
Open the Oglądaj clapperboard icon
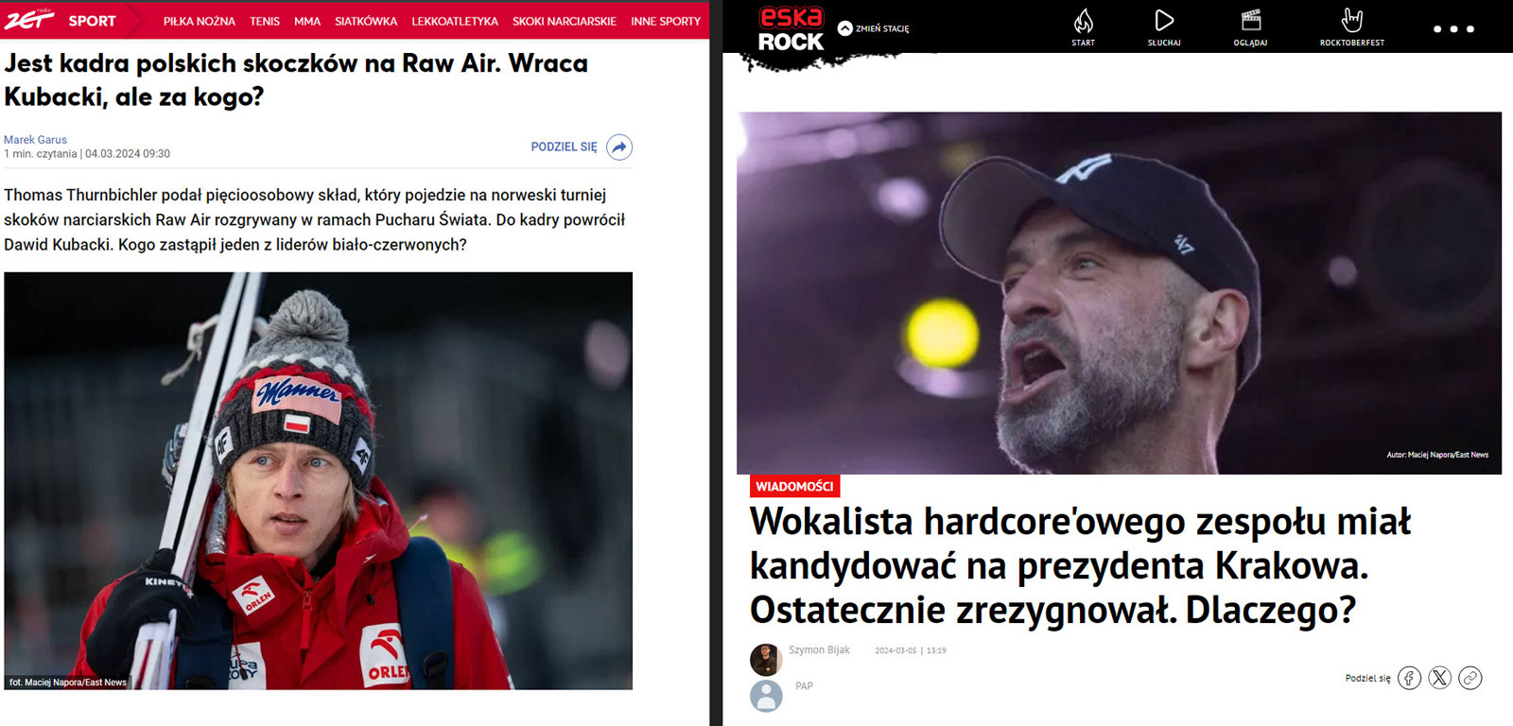tap(1251, 20)
